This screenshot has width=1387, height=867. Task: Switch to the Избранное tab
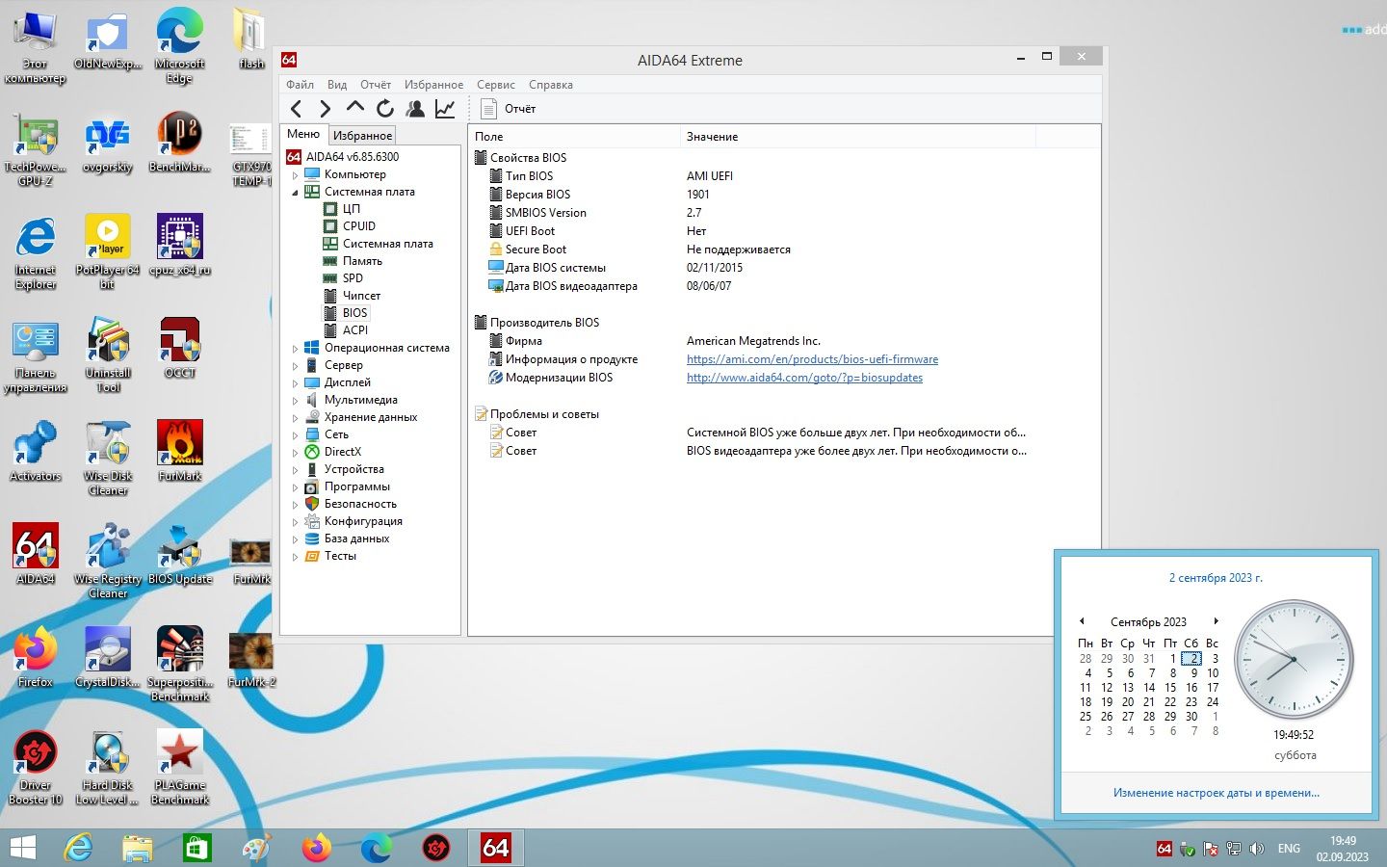coord(363,136)
